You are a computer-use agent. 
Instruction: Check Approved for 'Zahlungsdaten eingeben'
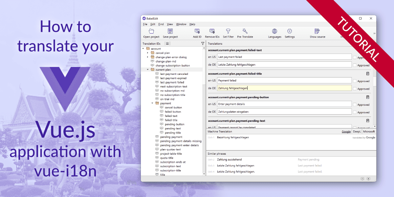355,112
